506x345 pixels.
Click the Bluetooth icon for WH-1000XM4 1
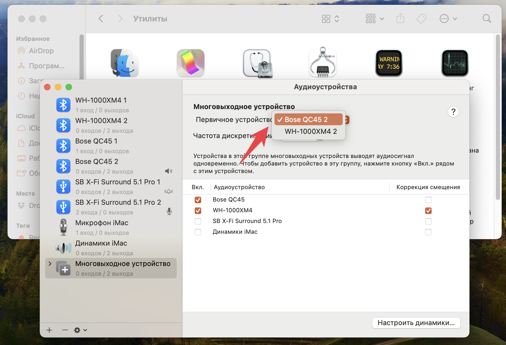(63, 105)
